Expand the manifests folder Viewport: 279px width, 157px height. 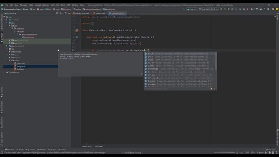click(7, 20)
